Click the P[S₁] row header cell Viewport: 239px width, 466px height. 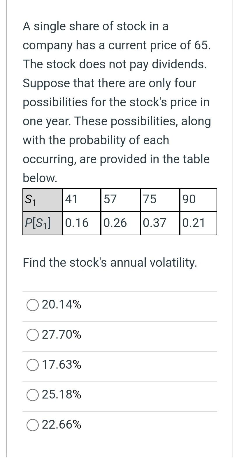[x=43, y=223]
